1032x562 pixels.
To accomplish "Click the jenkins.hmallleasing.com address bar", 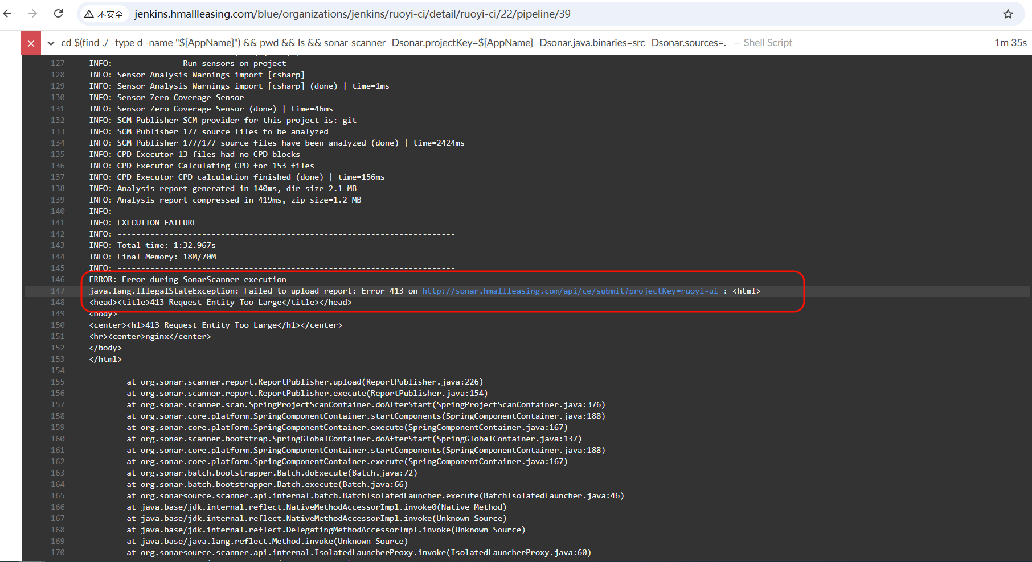I will pos(352,14).
